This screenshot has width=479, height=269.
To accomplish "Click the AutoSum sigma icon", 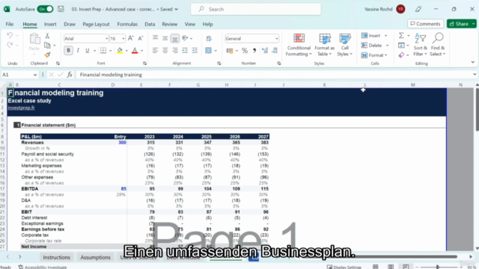I will (x=401, y=36).
